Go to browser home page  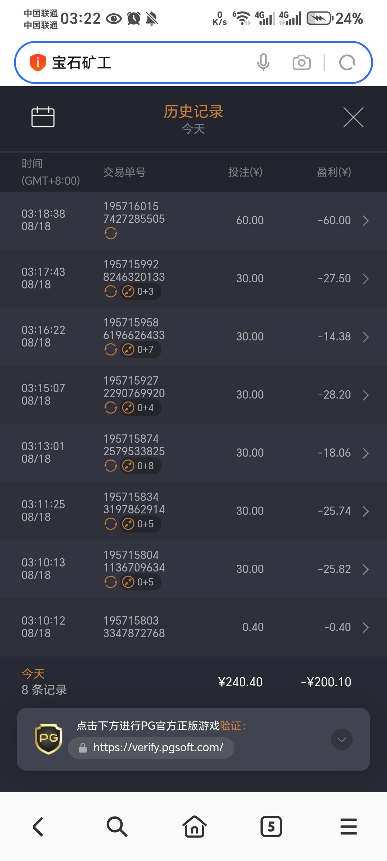[x=194, y=827]
